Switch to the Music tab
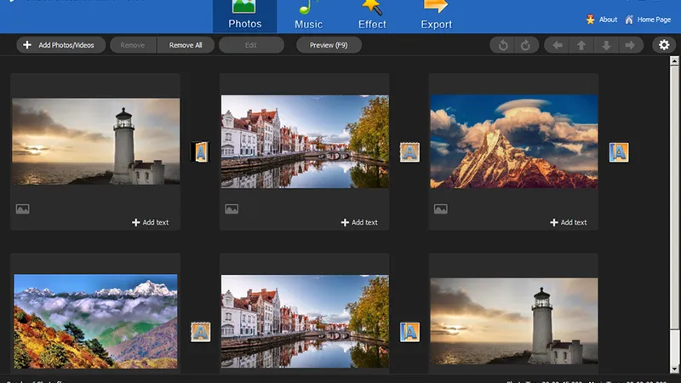Screen dimensions: 681x383 point(308,16)
